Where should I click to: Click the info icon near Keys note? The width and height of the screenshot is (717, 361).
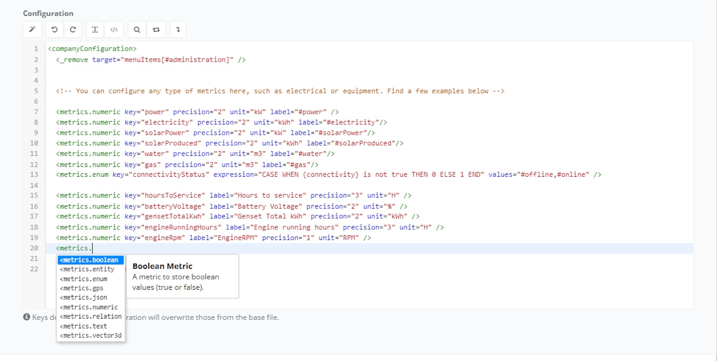pyautogui.click(x=26, y=317)
